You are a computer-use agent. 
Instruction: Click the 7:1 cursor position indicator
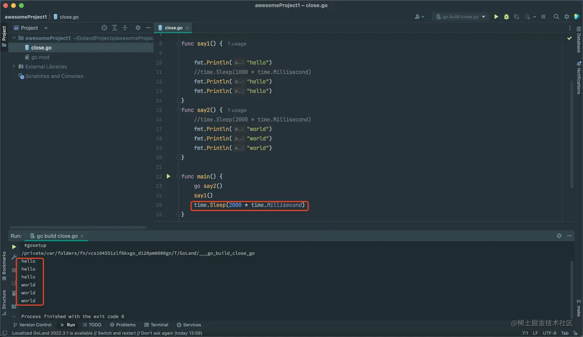[525, 333]
